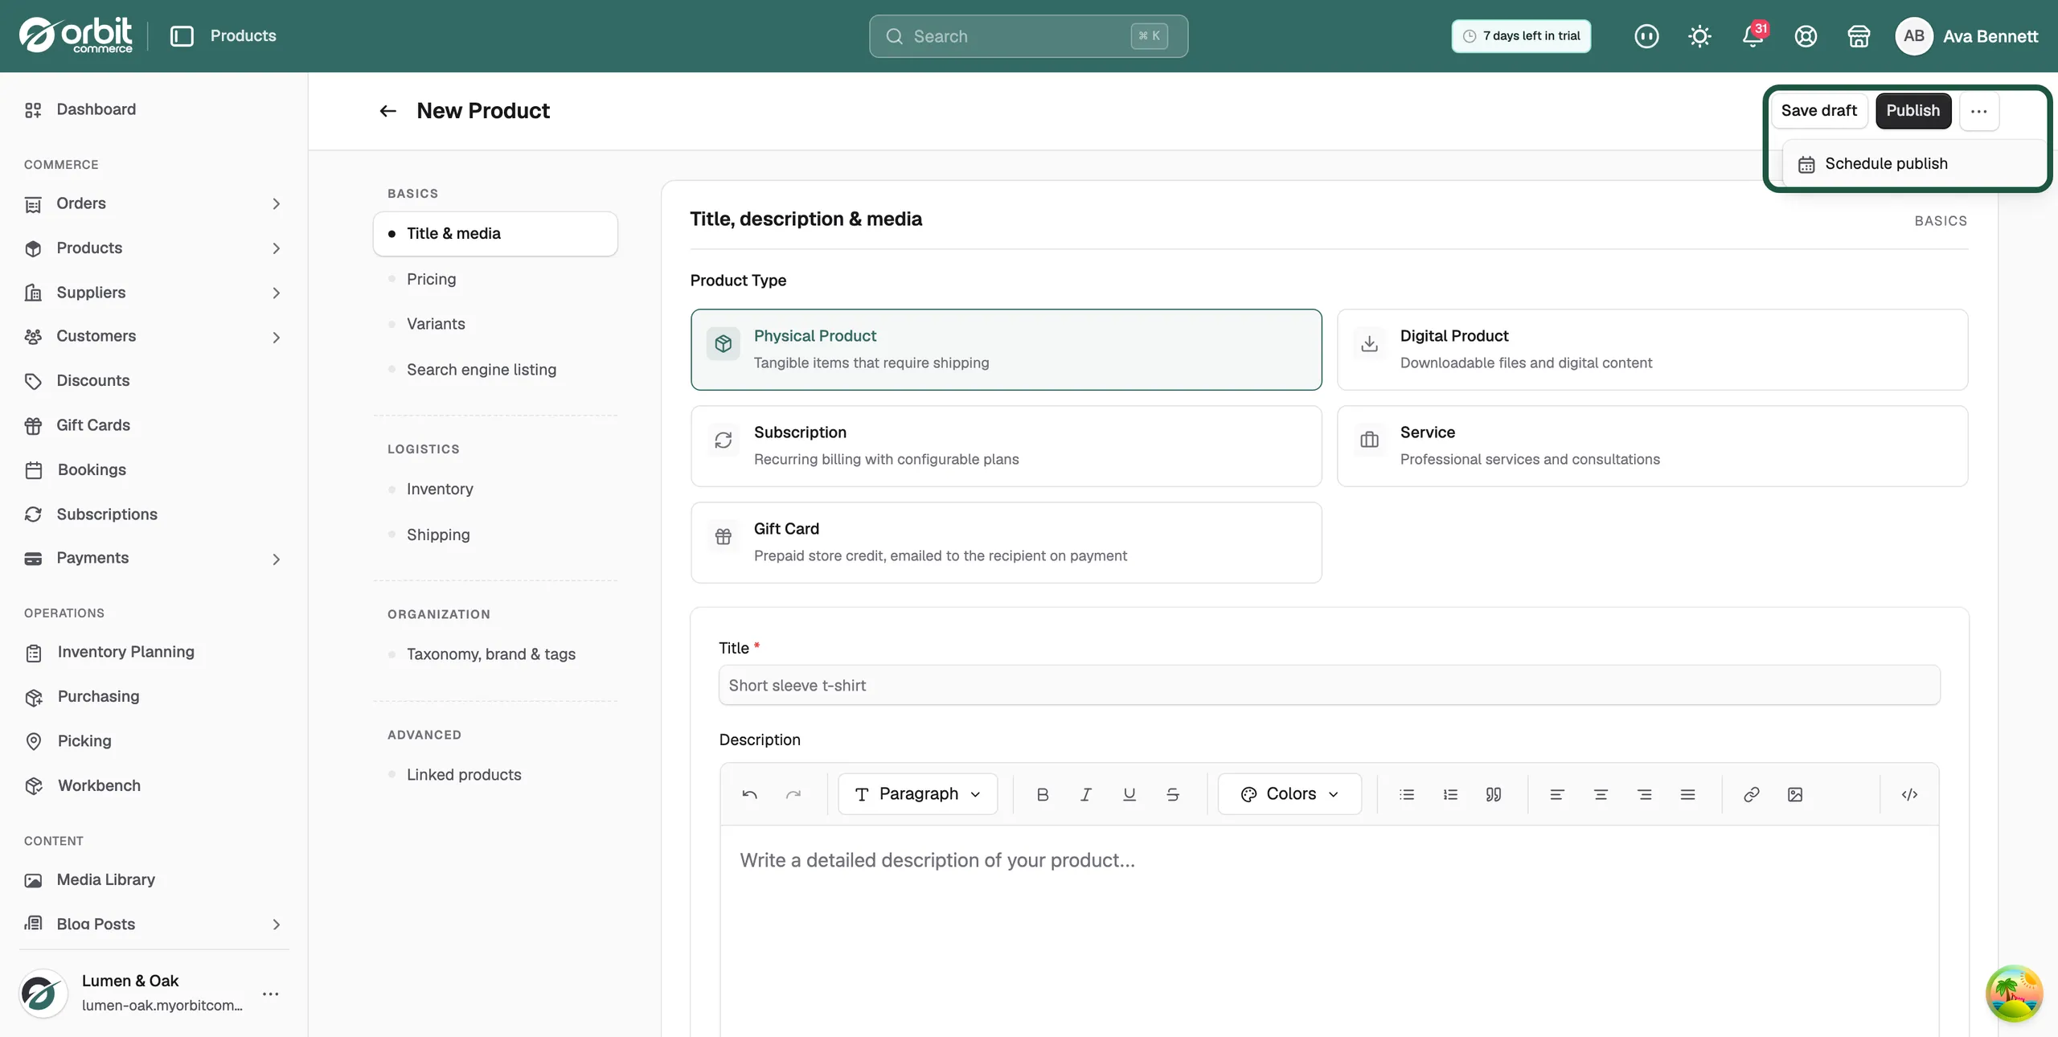
Task: Undo the last description edit
Action: 750,794
